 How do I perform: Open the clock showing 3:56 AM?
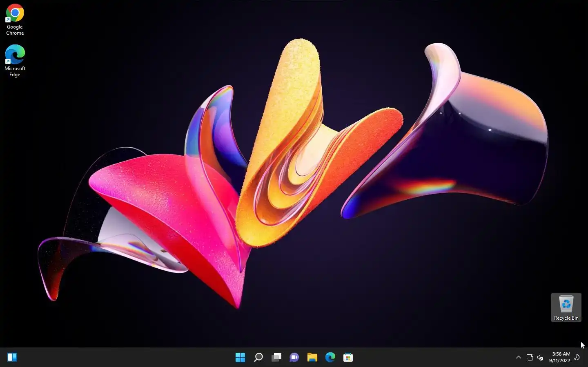pos(559,357)
